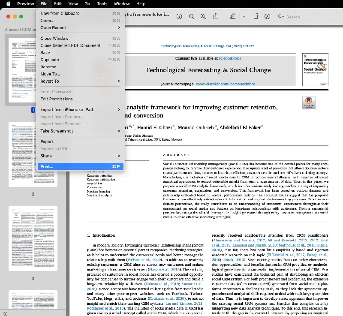Open the Window menu
343x316 pixels.
[x=122, y=4]
